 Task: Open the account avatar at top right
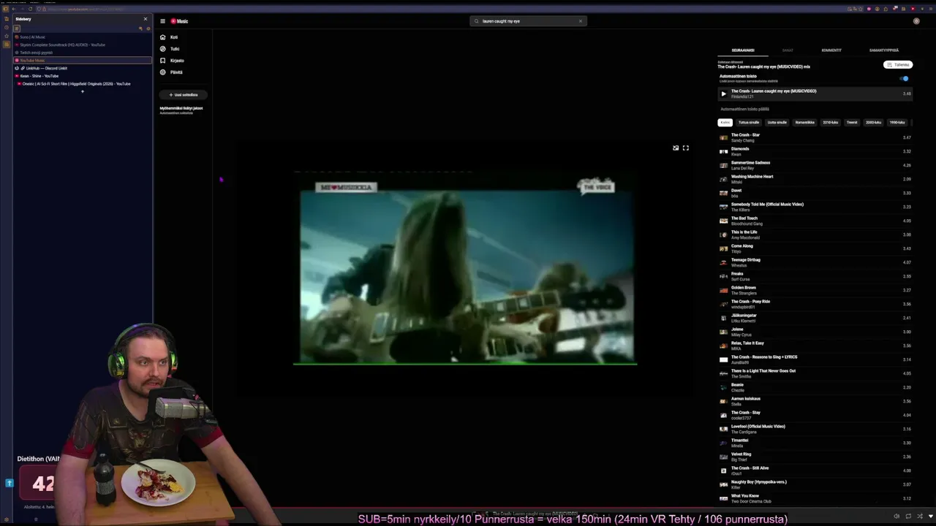pyautogui.click(x=916, y=21)
